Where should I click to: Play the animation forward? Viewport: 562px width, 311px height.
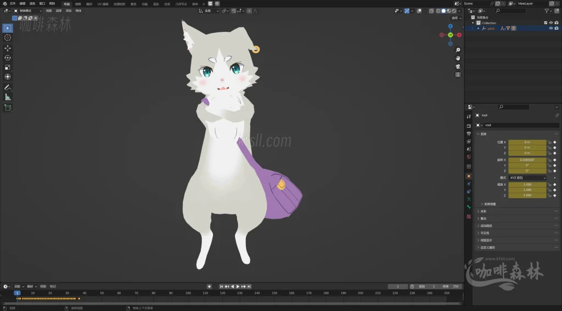[x=238, y=286]
